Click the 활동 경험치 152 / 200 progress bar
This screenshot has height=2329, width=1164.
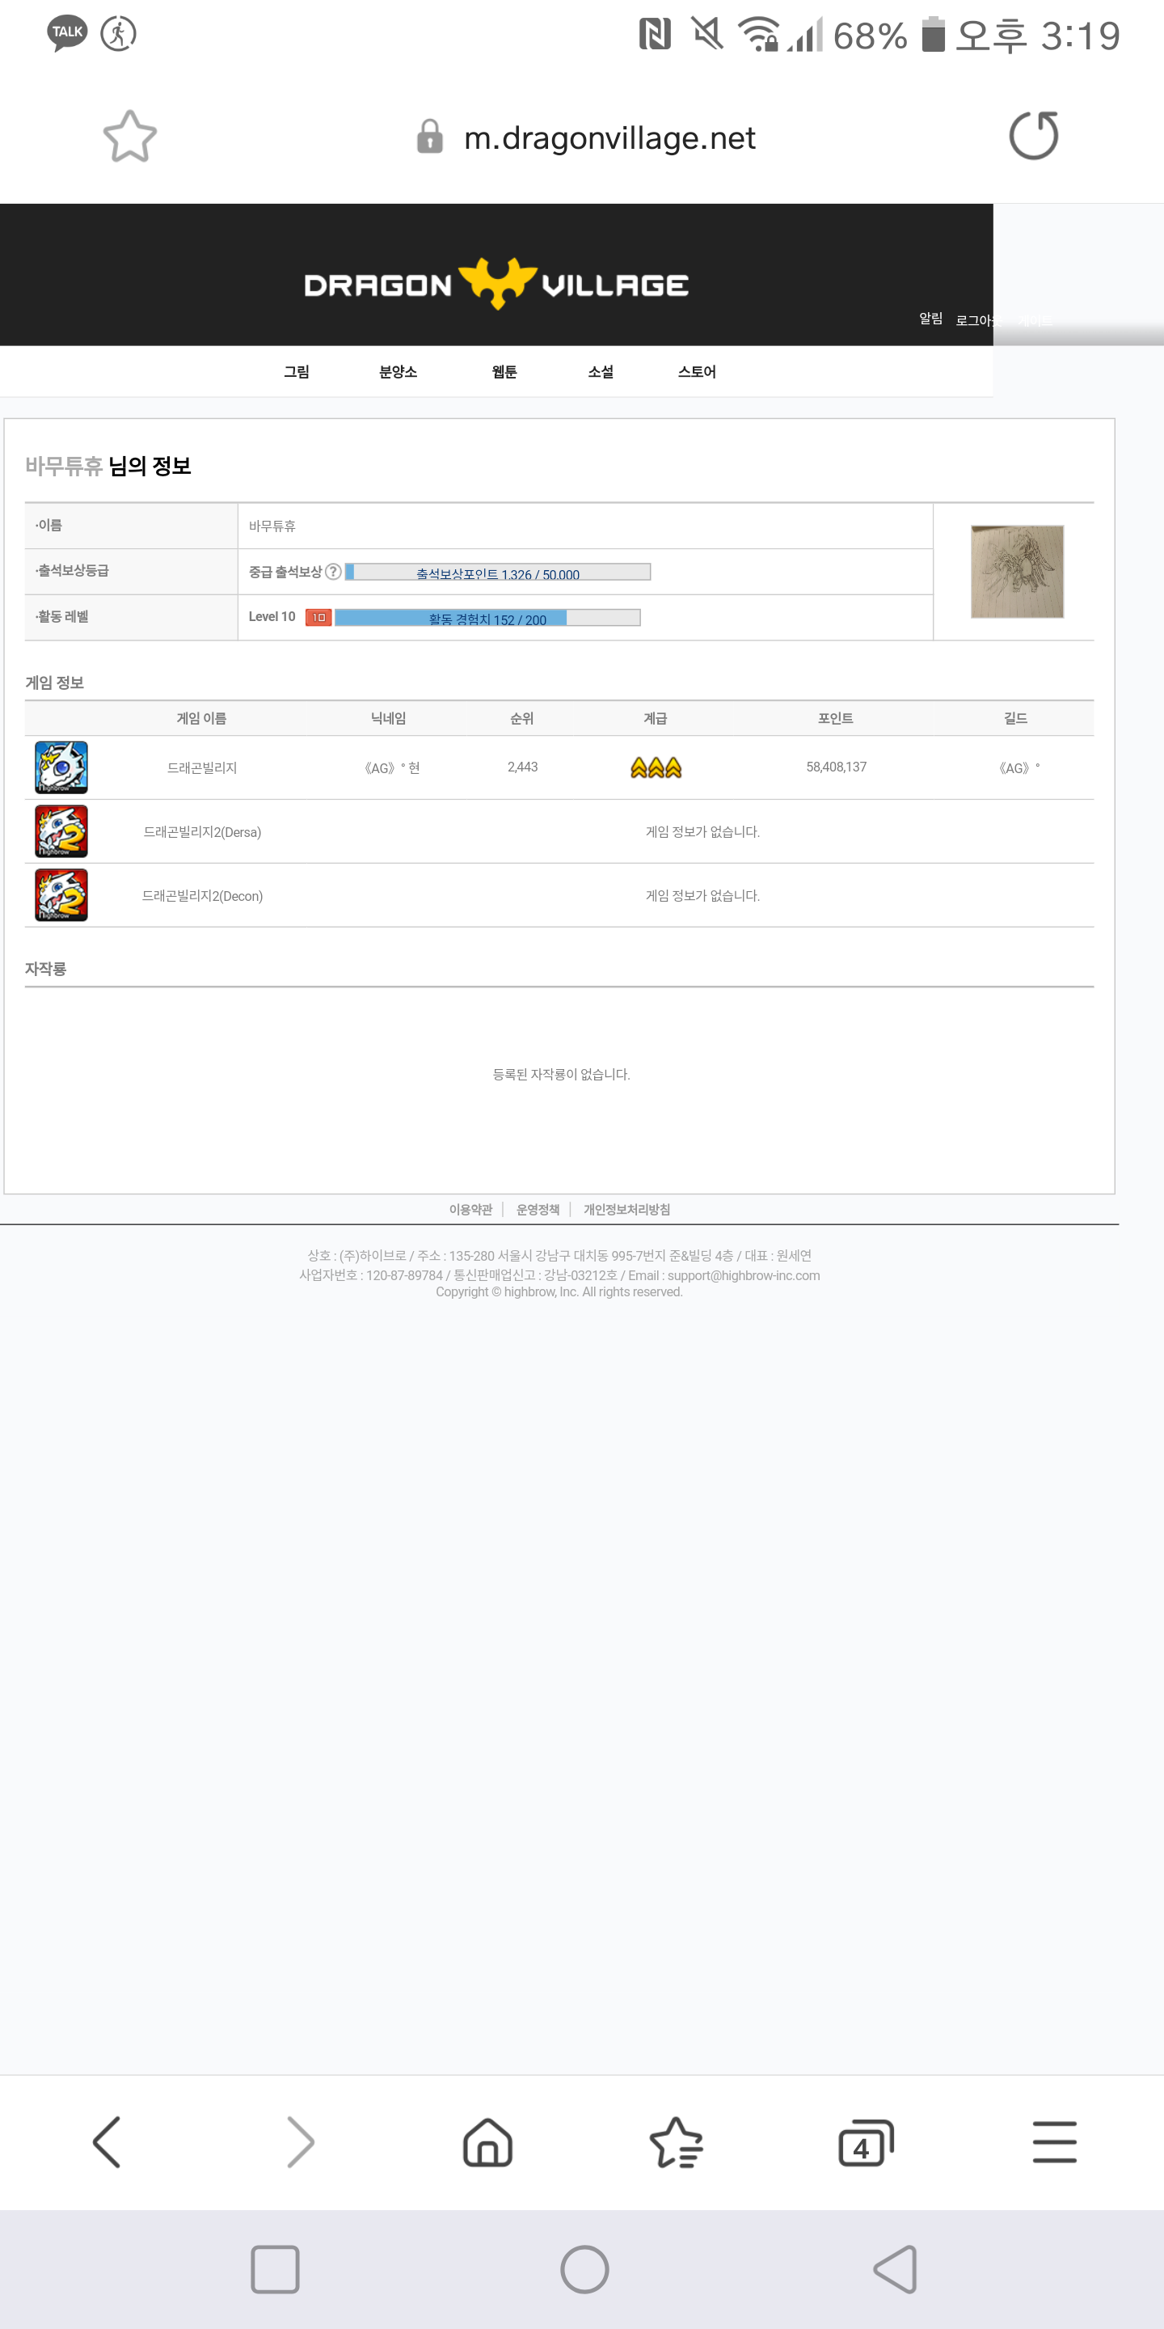point(487,619)
